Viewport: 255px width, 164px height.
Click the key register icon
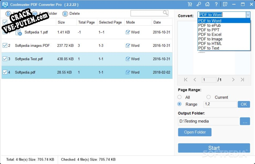198,4
